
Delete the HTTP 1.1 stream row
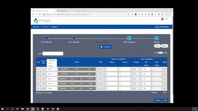click(x=165, y=79)
